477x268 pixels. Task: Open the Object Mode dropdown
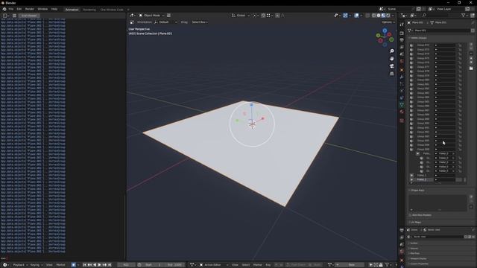pos(151,16)
